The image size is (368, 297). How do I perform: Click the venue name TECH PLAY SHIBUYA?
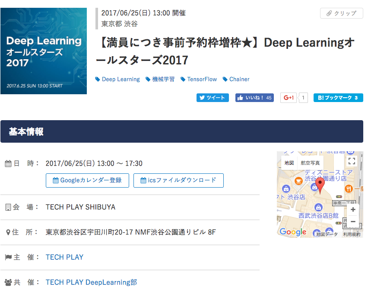coord(80,207)
